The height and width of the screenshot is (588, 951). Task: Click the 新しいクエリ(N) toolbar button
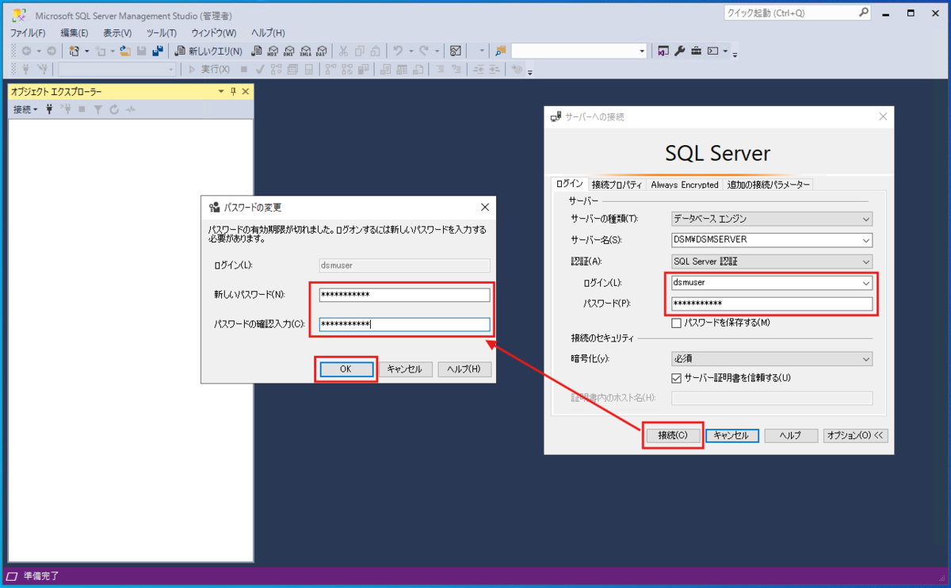[208, 51]
